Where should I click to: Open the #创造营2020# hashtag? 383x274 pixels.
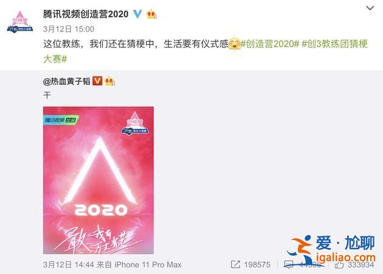(270, 44)
